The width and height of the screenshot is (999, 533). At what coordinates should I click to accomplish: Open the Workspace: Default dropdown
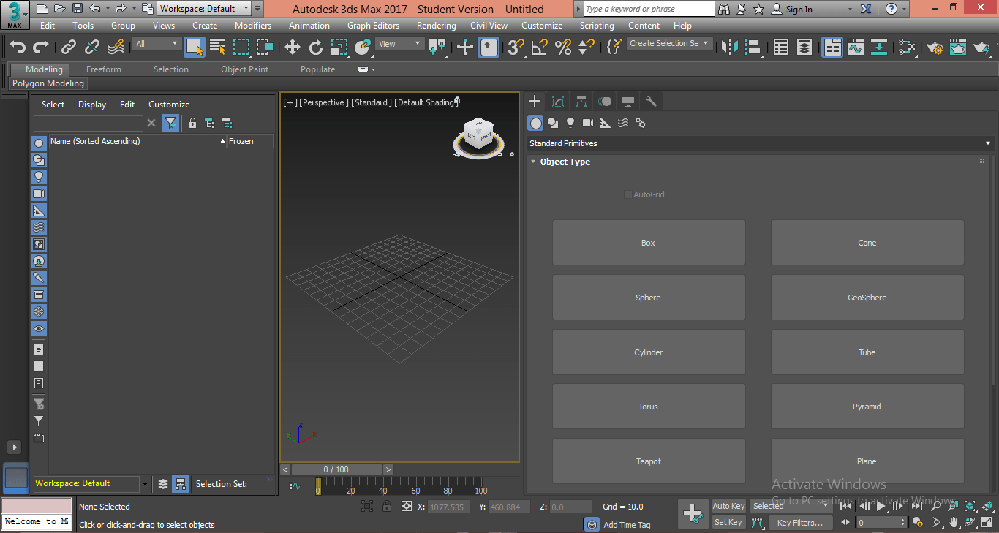205,9
